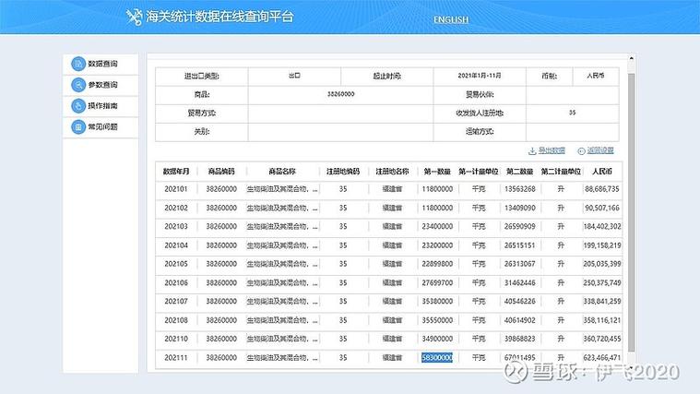
Task: Click the 注册地名称 column header
Action: pyautogui.click(x=392, y=171)
